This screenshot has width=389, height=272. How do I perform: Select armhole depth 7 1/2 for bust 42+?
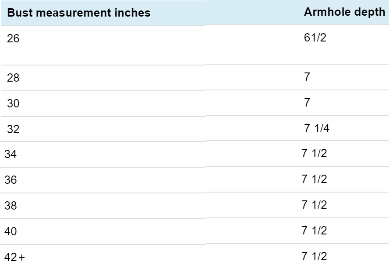click(x=314, y=256)
